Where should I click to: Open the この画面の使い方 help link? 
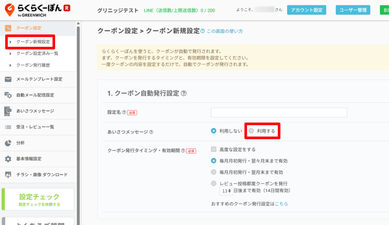point(225,31)
